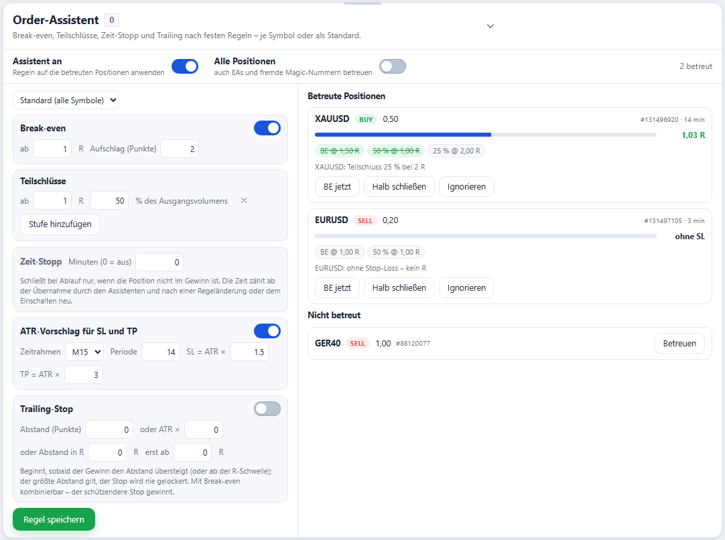Open the Zeitrahmen M15 dropdown
The image size is (725, 540).
84,352
